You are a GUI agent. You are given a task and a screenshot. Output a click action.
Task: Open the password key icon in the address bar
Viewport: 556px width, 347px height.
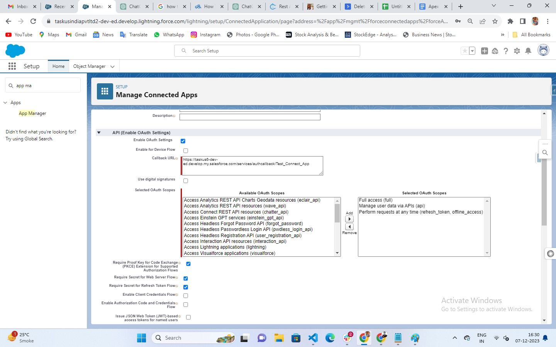point(458,21)
